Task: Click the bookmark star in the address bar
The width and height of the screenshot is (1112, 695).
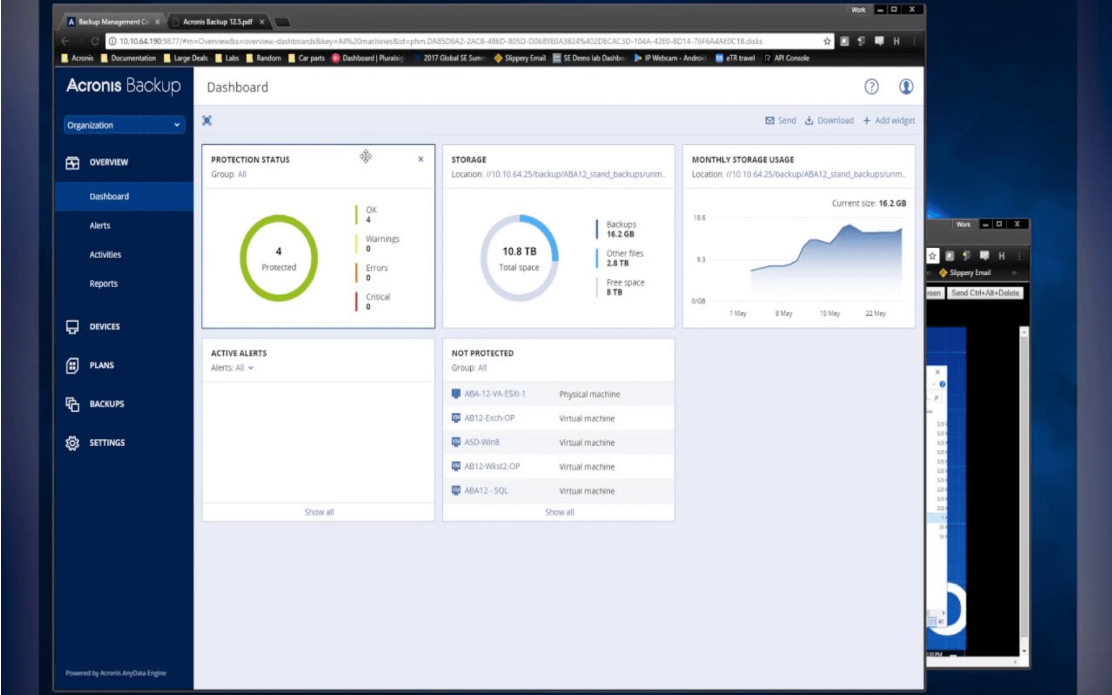Action: pyautogui.click(x=827, y=41)
